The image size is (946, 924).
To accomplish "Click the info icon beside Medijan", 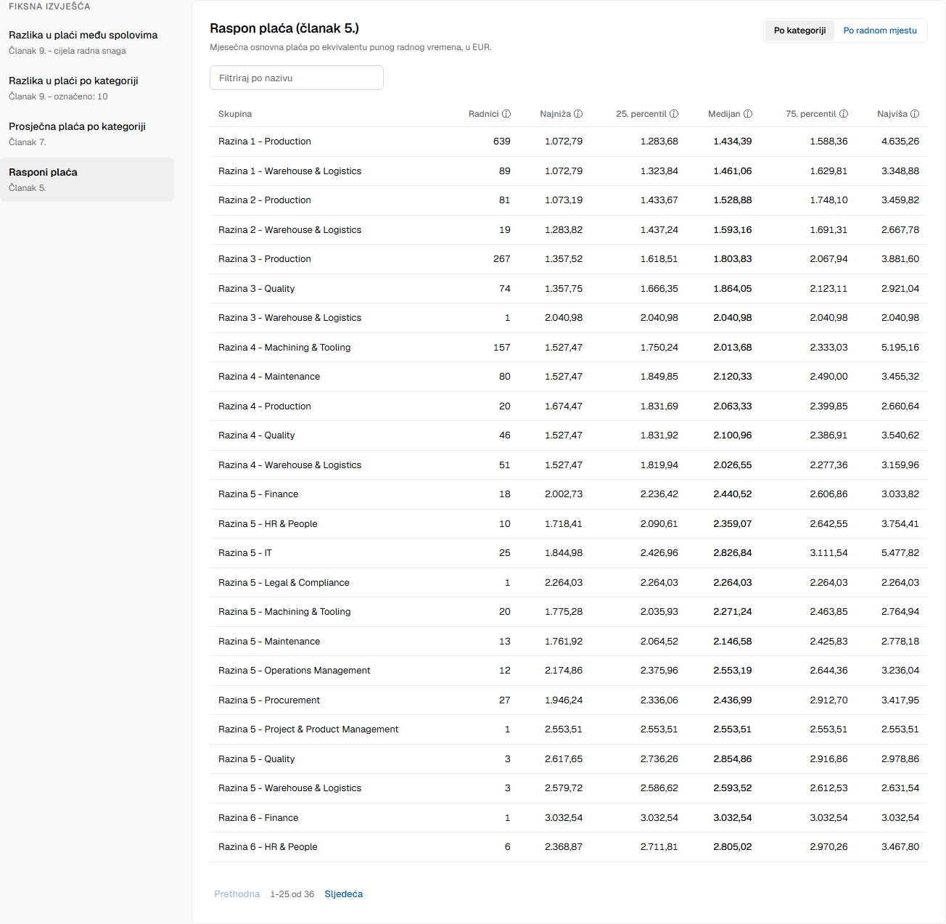I will pyautogui.click(x=748, y=114).
